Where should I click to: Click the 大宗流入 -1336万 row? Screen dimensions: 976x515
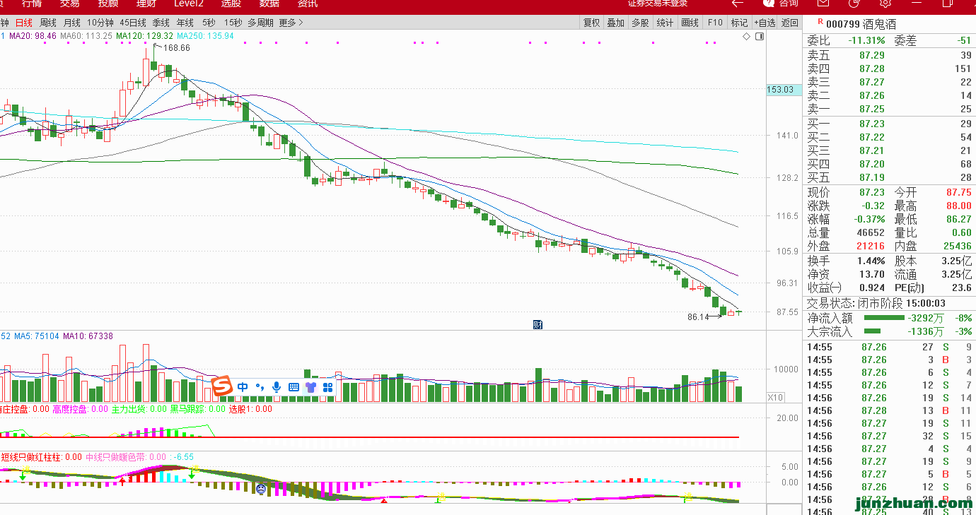tap(890, 331)
